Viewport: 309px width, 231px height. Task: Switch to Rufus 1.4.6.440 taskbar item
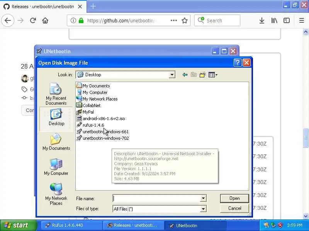pyautogui.click(x=71, y=225)
